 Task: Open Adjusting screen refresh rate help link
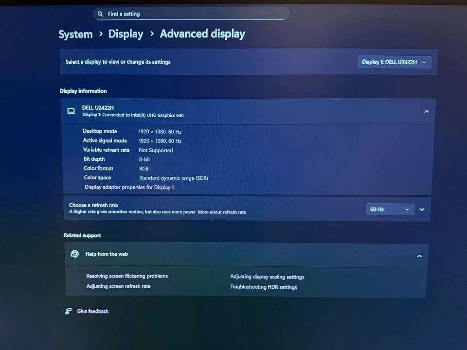(x=118, y=286)
